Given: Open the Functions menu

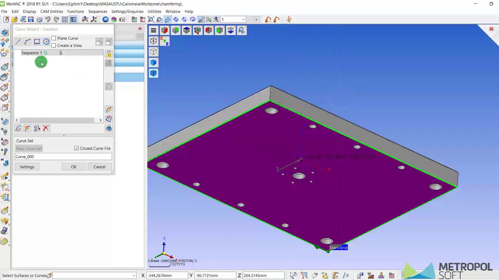Looking at the screenshot, I should click(x=76, y=11).
